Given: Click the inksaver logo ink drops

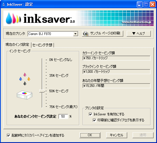Looking at the screenshot, I should (x=13, y=18).
